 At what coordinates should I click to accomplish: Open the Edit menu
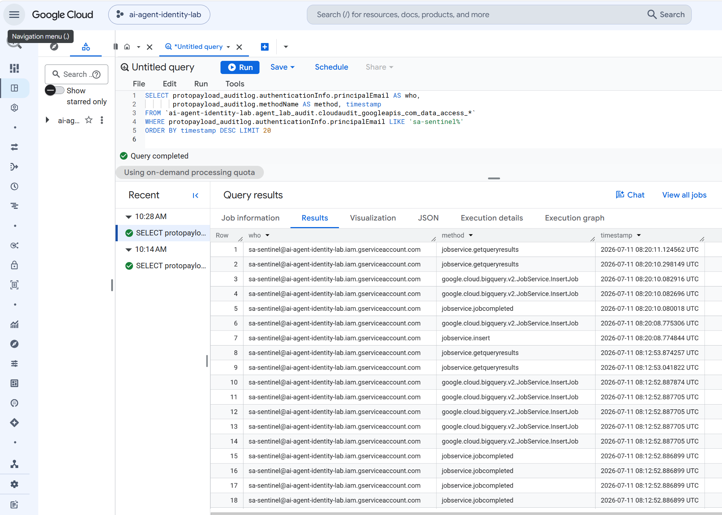169,84
